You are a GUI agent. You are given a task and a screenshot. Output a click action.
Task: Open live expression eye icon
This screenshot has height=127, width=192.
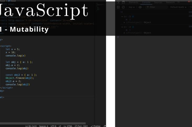point(140,7)
